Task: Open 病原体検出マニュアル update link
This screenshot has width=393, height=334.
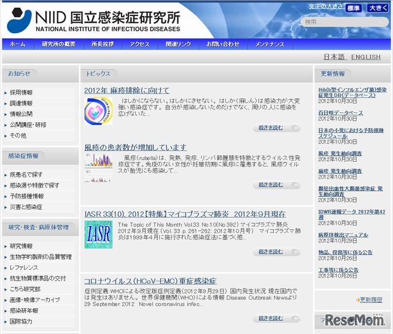Action: [x=343, y=235]
